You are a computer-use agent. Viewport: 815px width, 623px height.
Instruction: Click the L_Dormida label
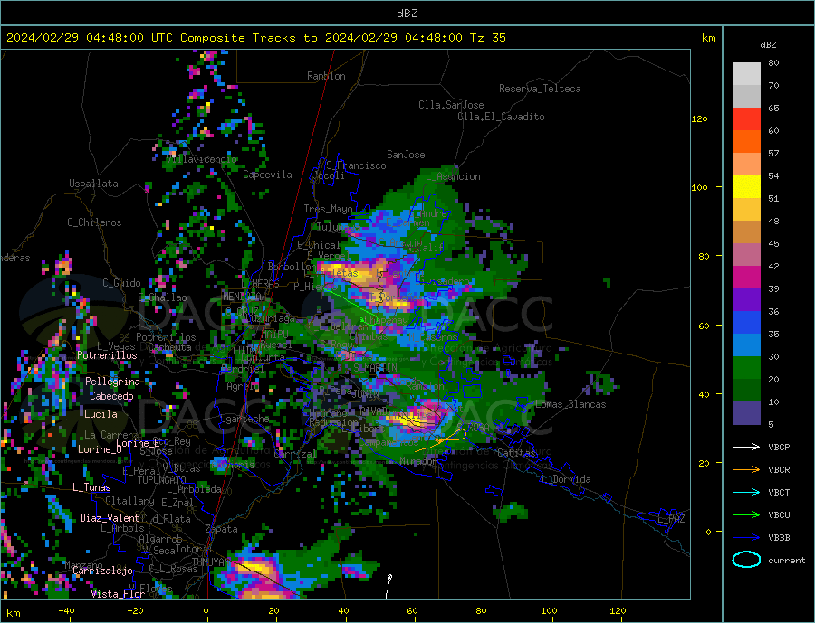tap(567, 479)
